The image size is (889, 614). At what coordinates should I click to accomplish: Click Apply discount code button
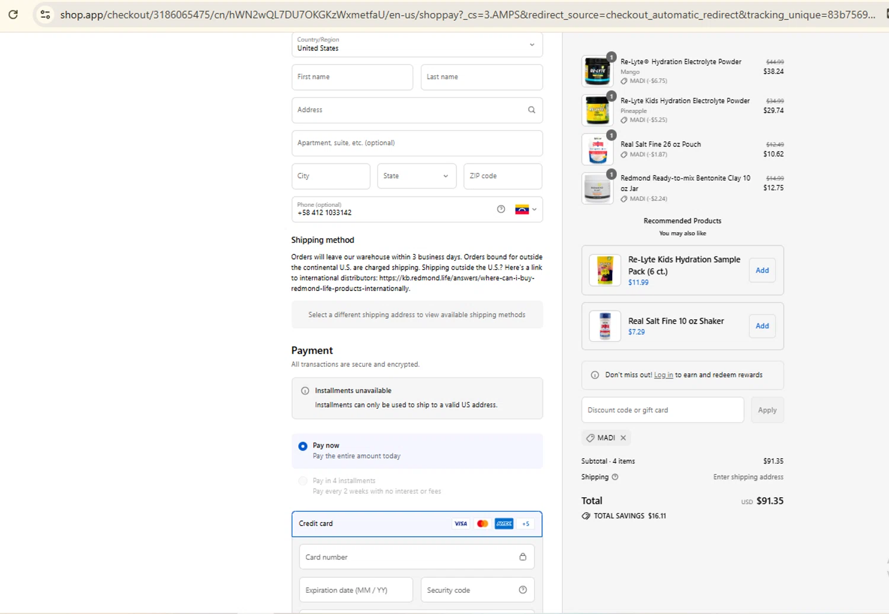tap(767, 410)
